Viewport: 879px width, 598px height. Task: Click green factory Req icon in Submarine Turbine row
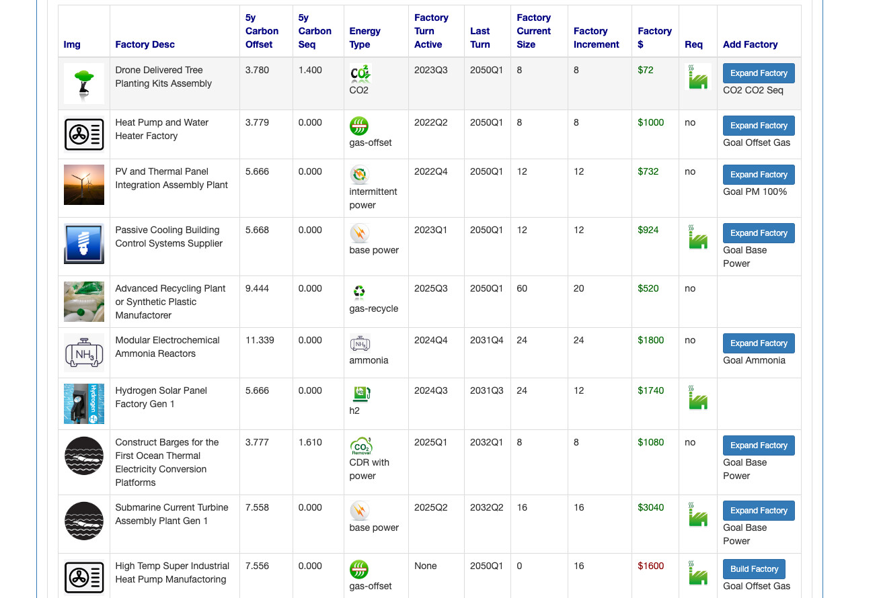point(697,514)
